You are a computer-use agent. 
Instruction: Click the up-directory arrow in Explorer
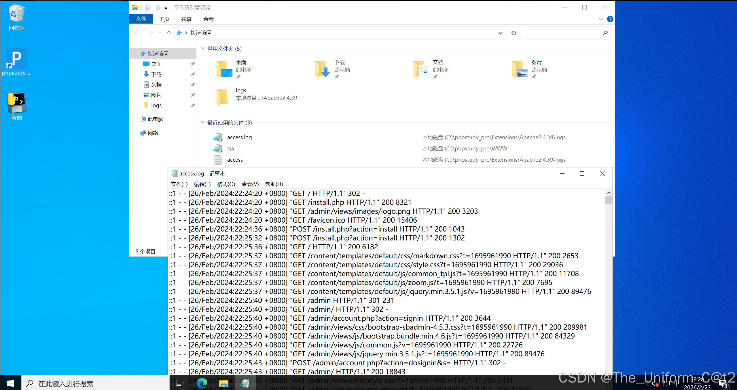pyautogui.click(x=169, y=33)
